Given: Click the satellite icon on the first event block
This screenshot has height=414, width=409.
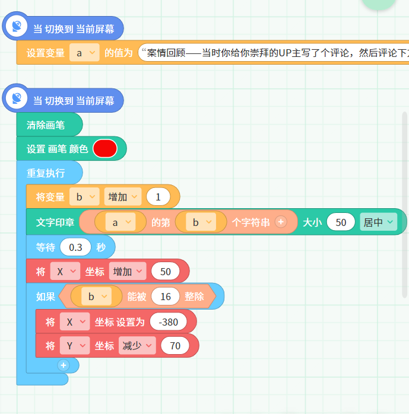Looking at the screenshot, I should pos(17,26).
